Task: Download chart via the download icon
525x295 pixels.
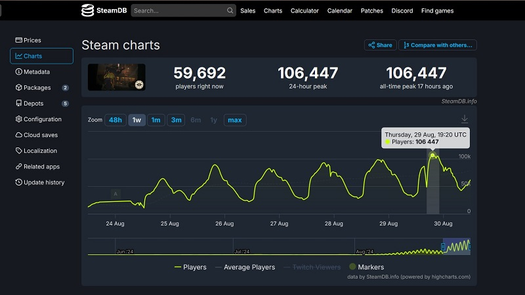Action: [465, 119]
